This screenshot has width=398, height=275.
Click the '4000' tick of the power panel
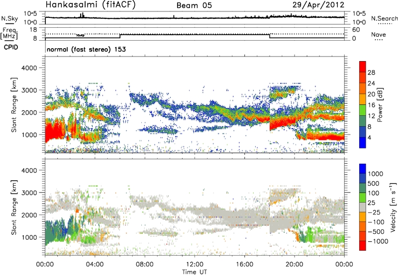point(29,68)
